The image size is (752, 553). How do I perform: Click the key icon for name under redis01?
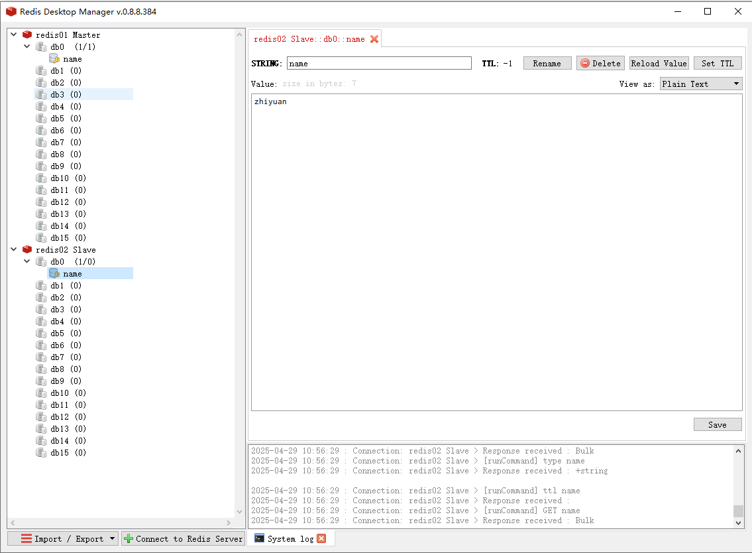tap(54, 58)
